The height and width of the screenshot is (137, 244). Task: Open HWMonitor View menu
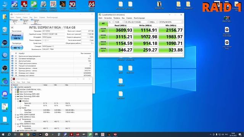pos(18,82)
